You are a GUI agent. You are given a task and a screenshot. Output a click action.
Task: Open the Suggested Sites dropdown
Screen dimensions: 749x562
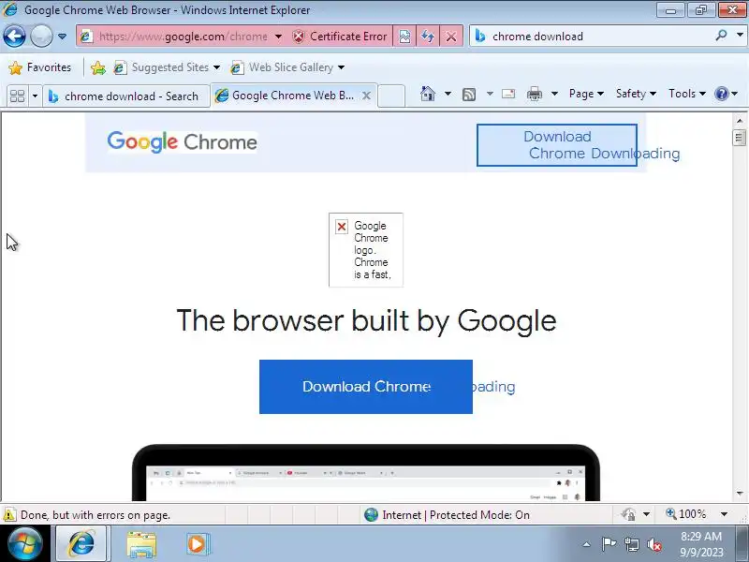(x=167, y=67)
